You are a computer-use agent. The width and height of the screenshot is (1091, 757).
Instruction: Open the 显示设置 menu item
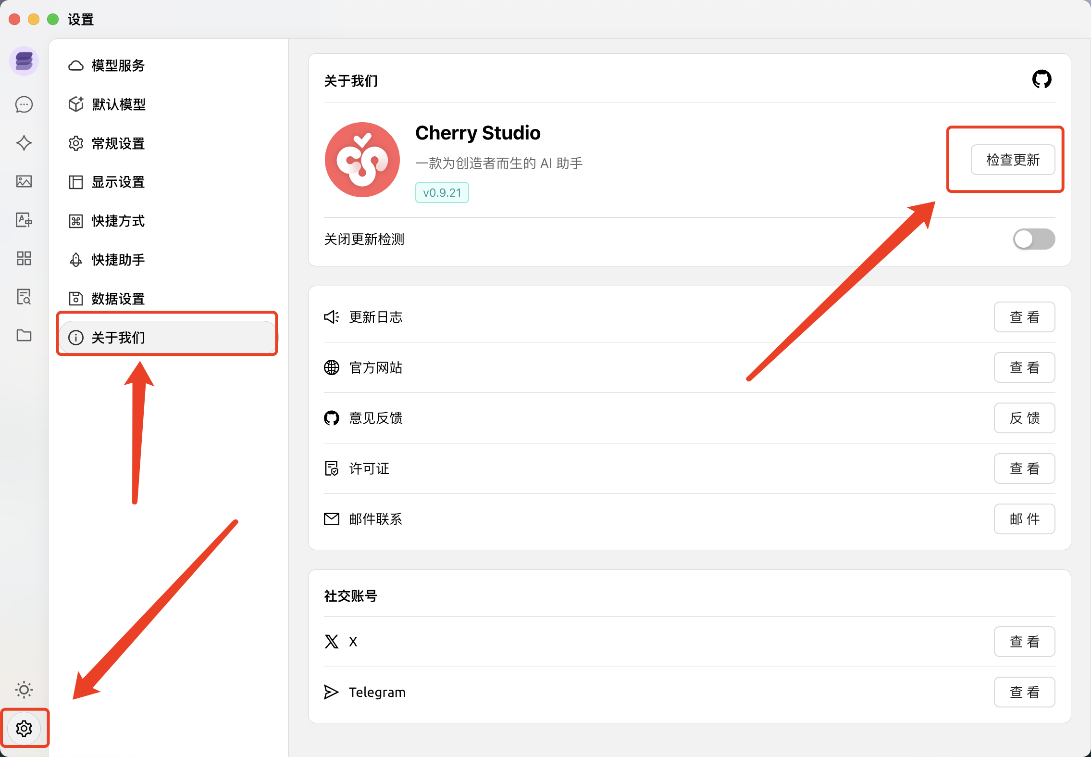(118, 182)
